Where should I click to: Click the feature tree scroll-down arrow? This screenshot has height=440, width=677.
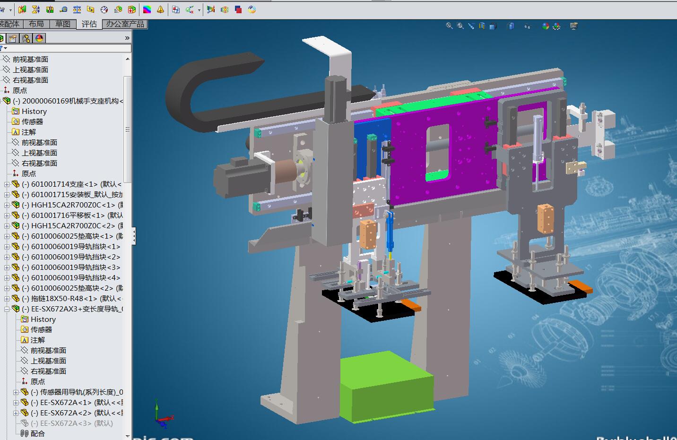pos(128,435)
